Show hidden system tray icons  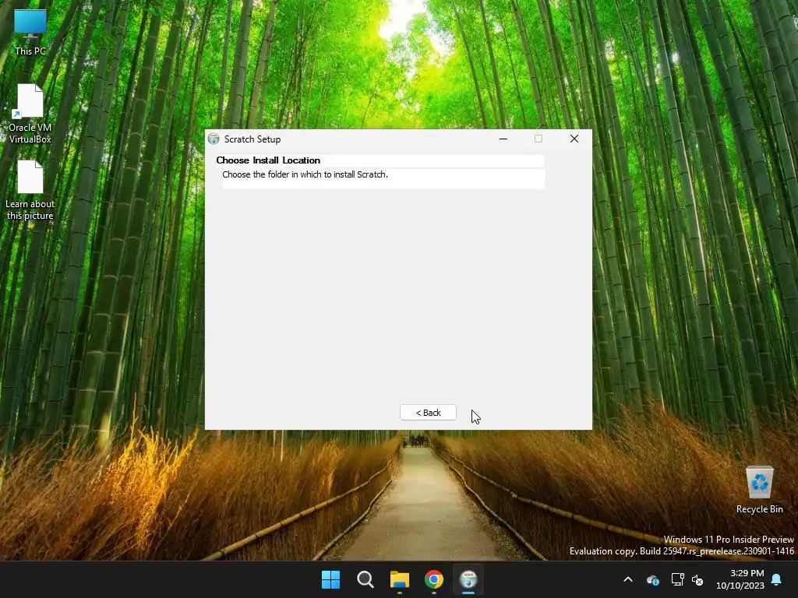628,579
